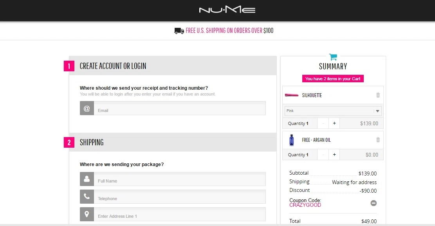This screenshot has width=435, height=226.
Task: Click 'You have 2 items in your Cart' badge
Action: point(333,79)
